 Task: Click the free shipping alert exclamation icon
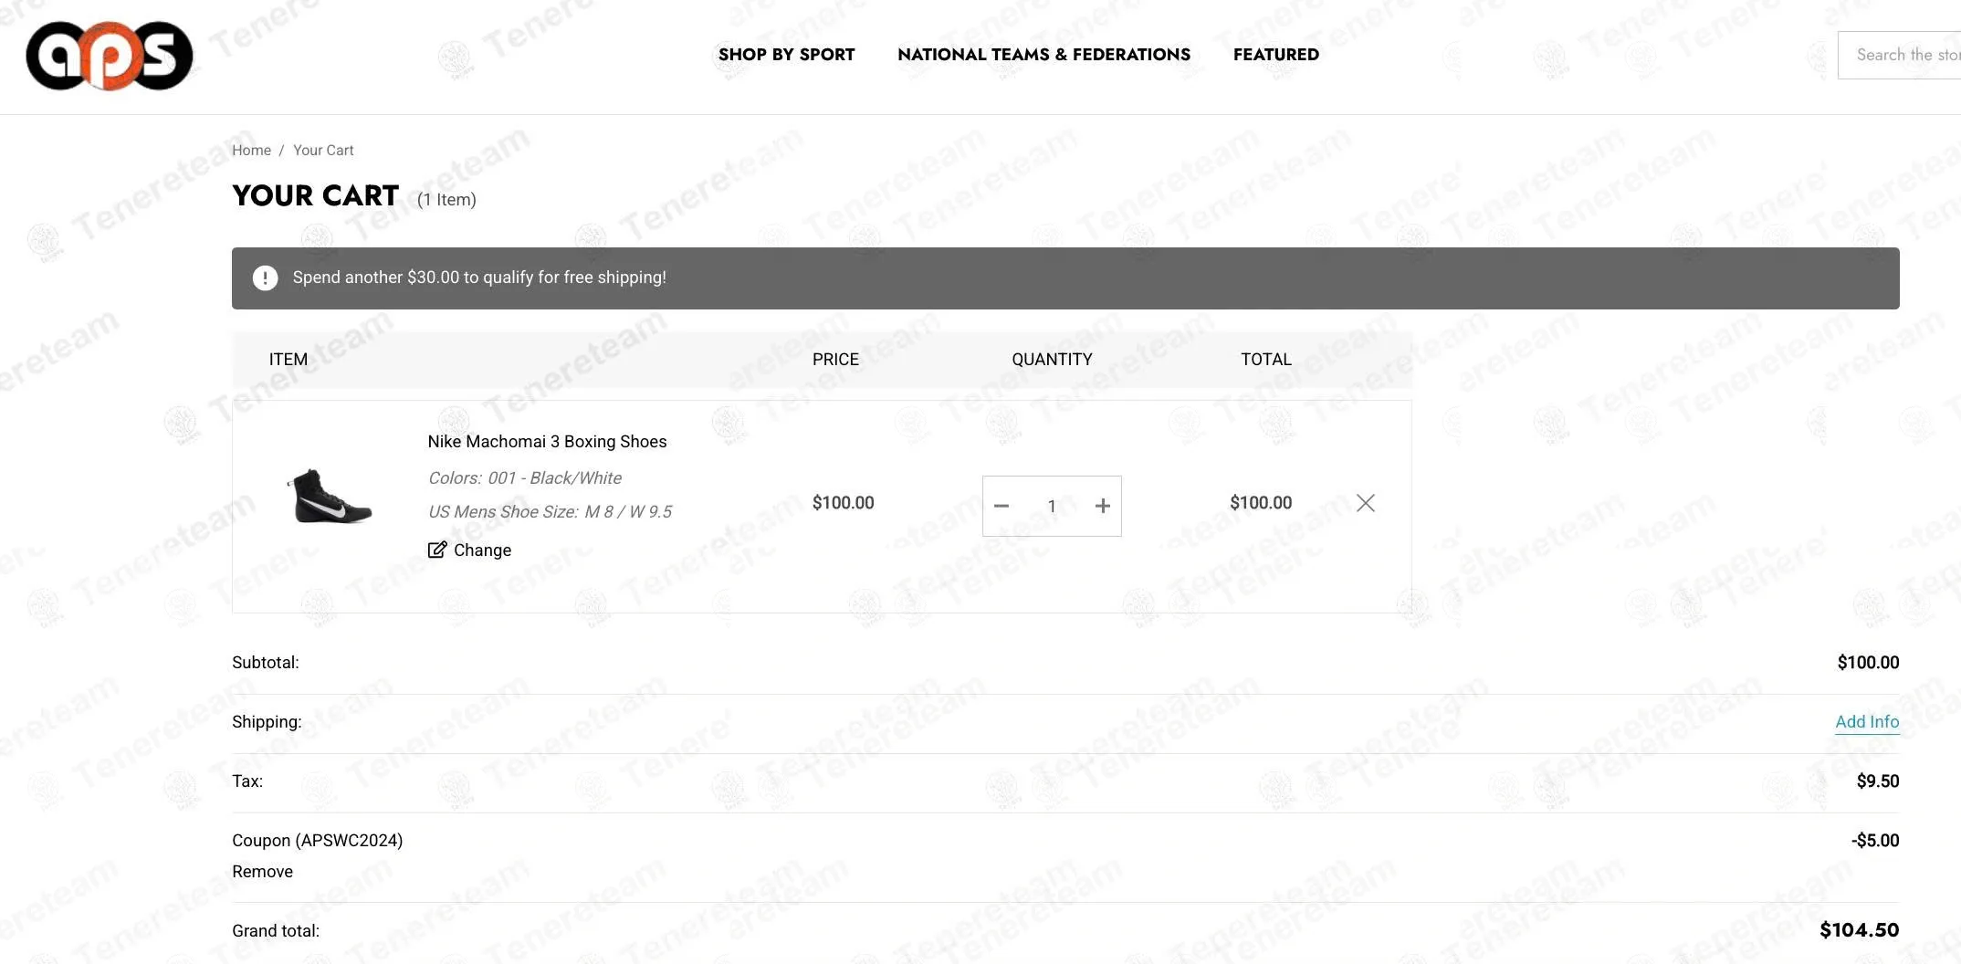click(265, 278)
